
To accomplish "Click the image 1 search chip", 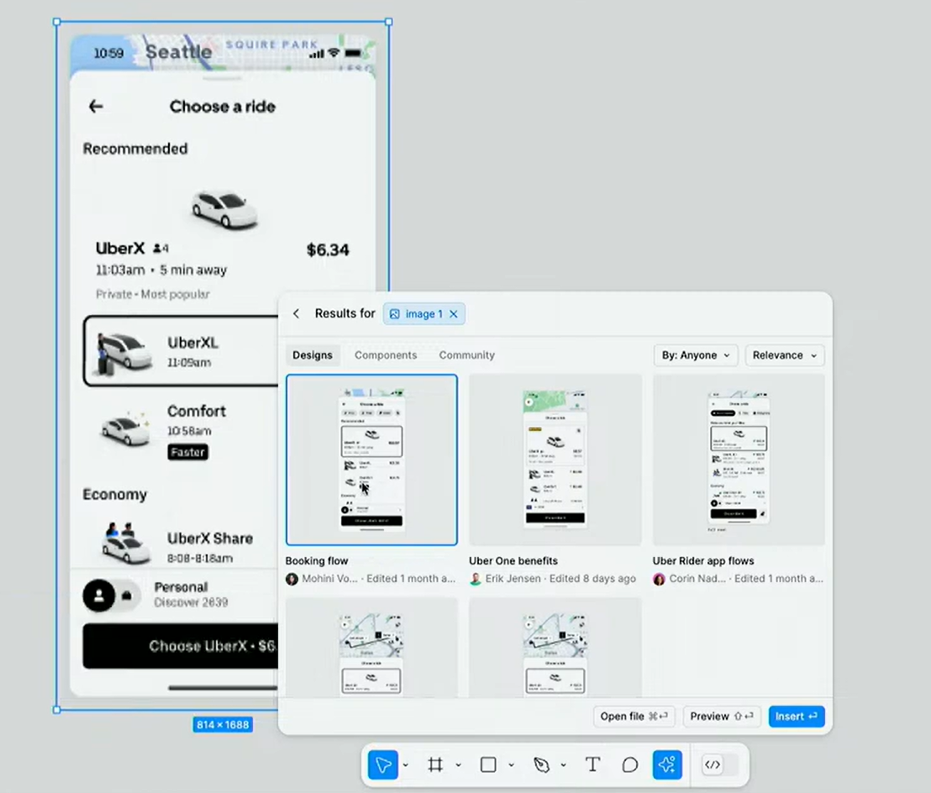I will (423, 314).
